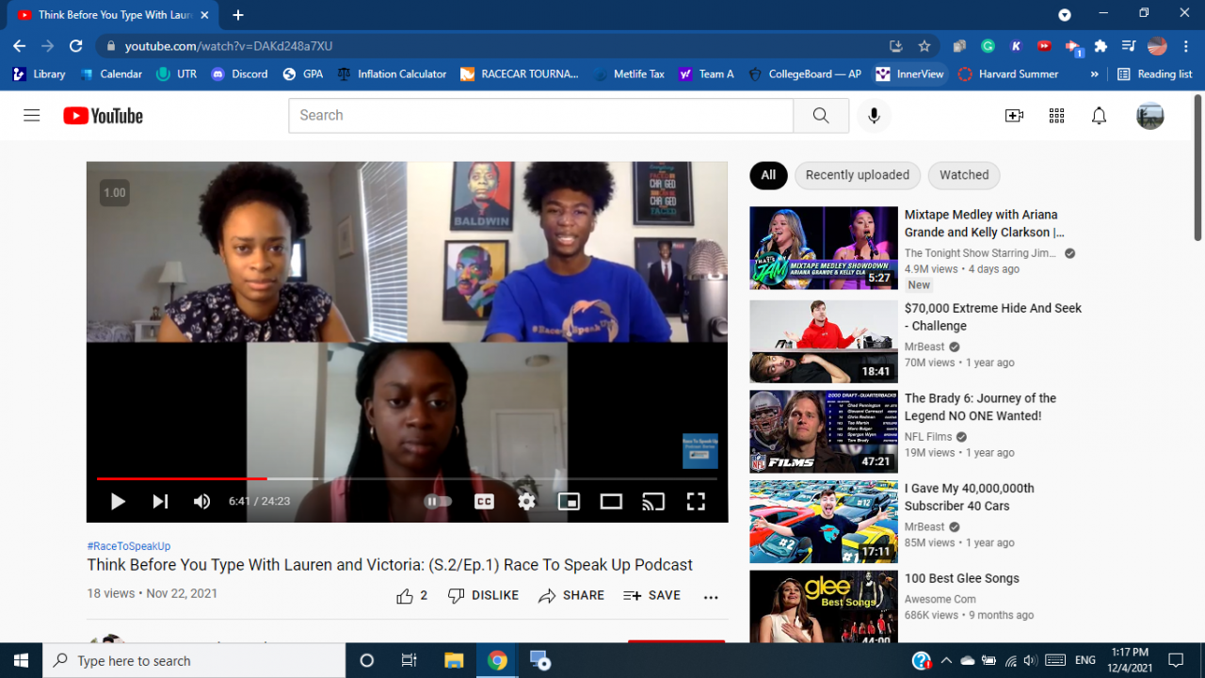Show hidden bookmarks with chevron
This screenshot has height=678, width=1205.
tap(1094, 74)
